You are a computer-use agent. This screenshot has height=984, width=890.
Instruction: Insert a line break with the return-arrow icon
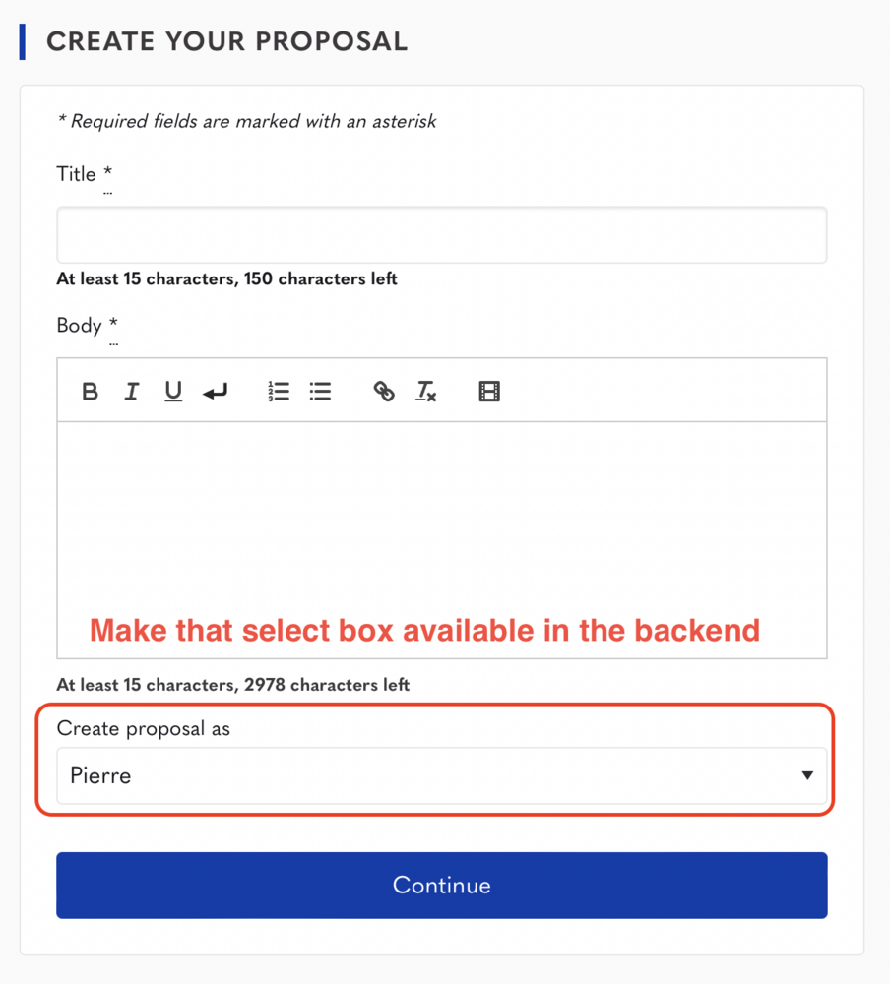215,392
